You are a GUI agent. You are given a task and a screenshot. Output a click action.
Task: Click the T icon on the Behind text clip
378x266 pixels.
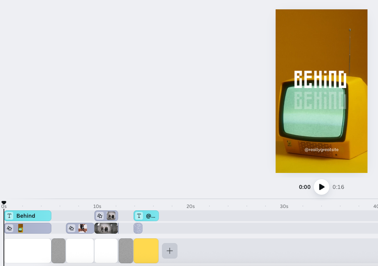tap(9, 215)
